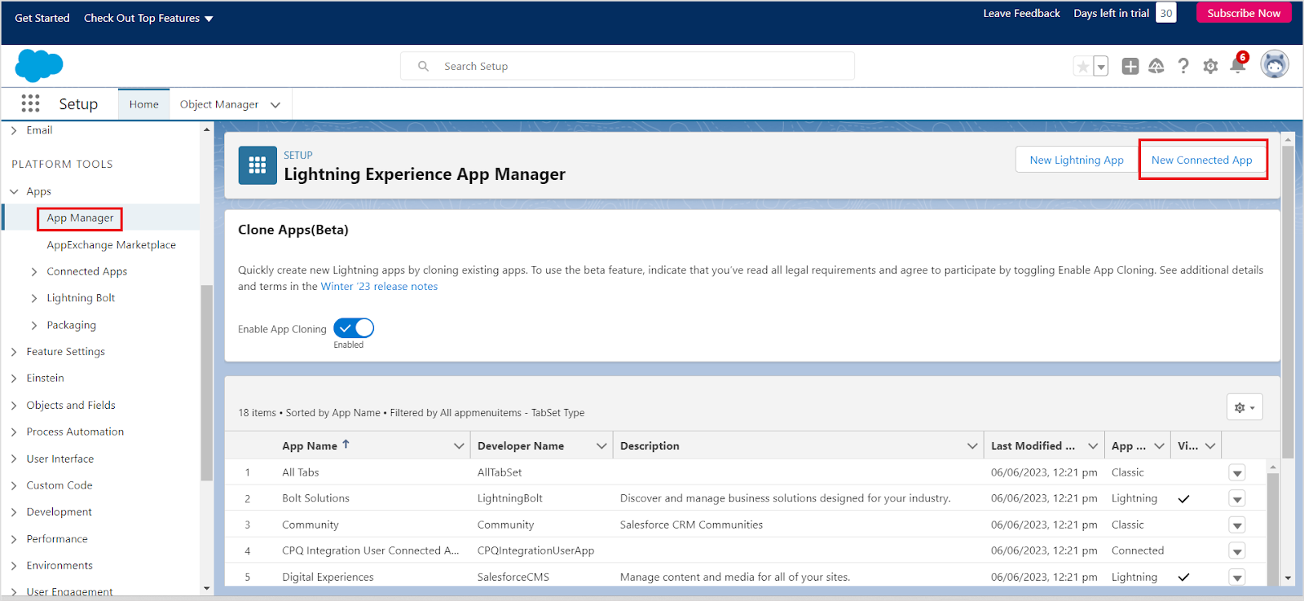
Task: Select the Home tab
Action: pos(143,104)
